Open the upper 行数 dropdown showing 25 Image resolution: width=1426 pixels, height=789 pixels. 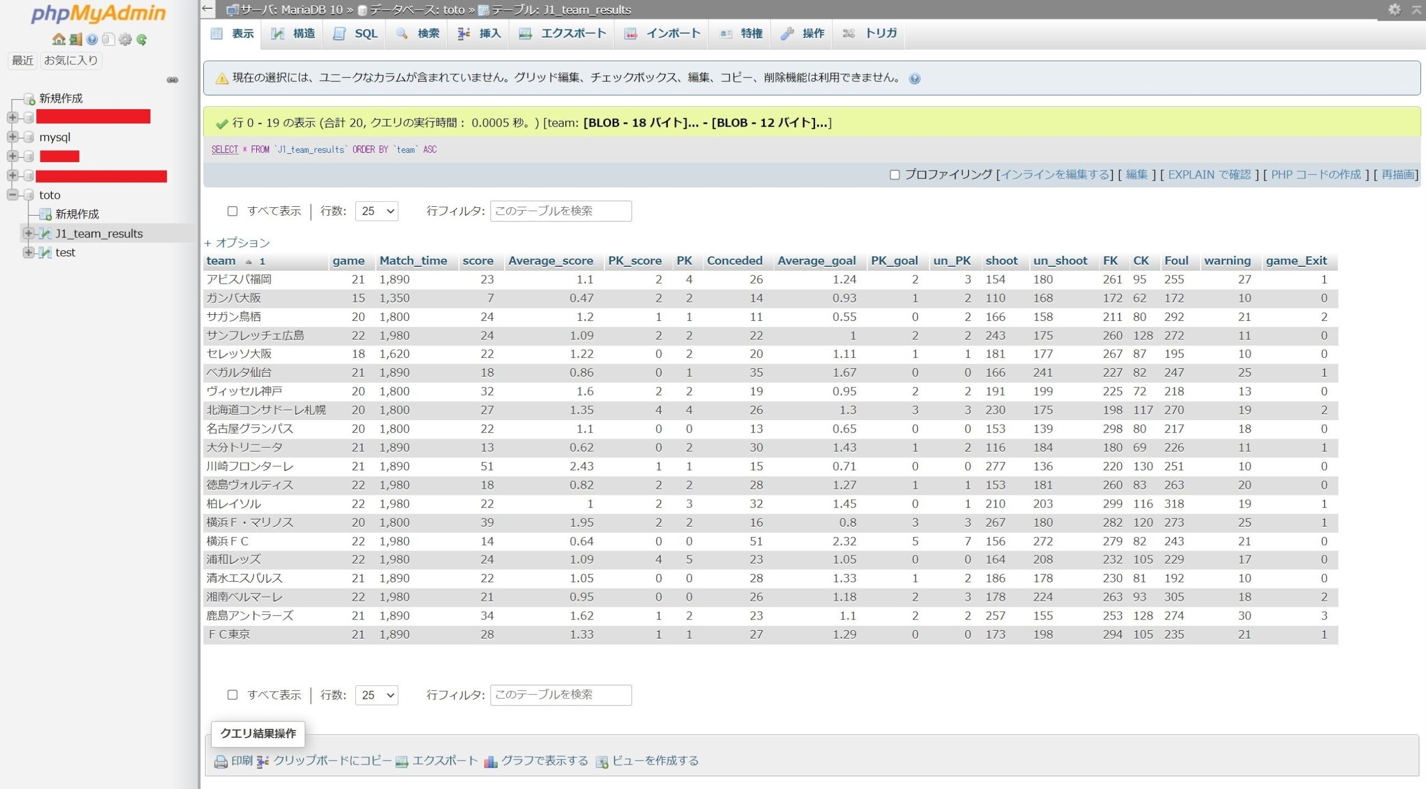pyautogui.click(x=377, y=211)
